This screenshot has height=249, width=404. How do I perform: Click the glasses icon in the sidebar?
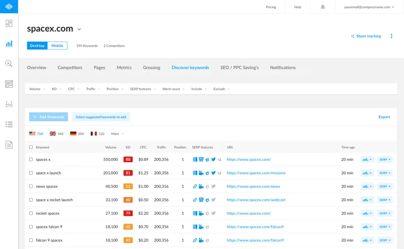pyautogui.click(x=9, y=104)
